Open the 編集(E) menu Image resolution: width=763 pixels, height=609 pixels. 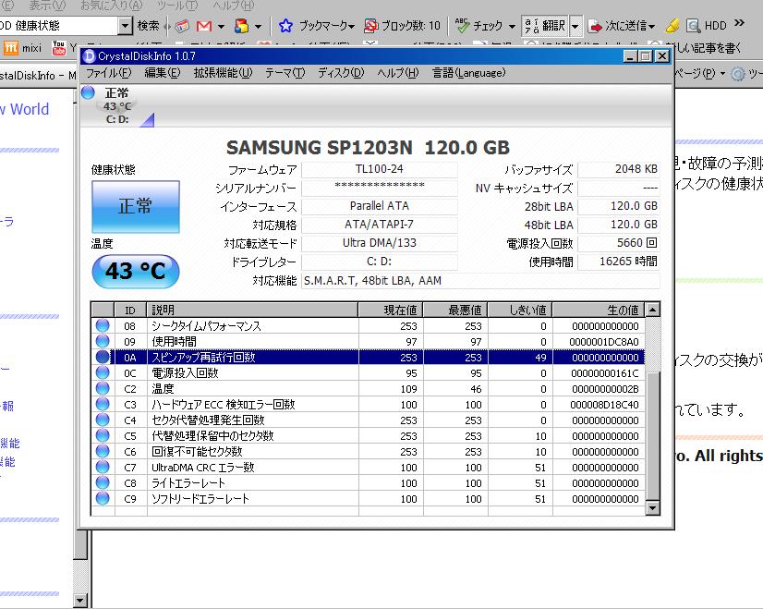[163, 73]
